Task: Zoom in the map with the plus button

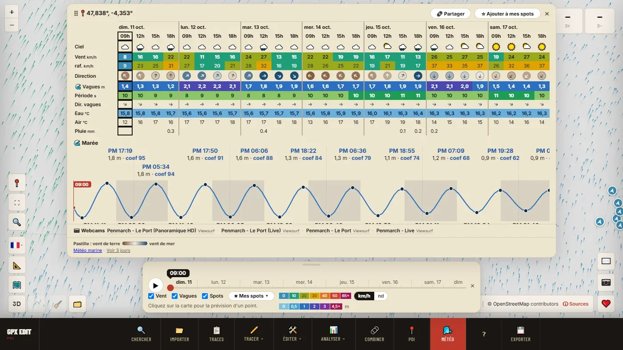Action: (x=12, y=12)
